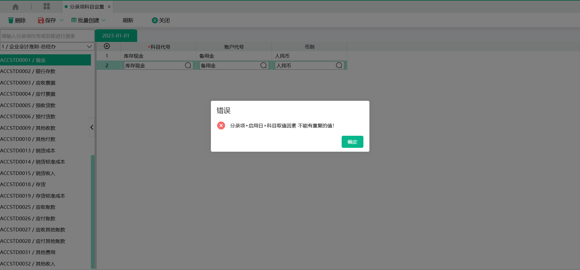Viewport: 580px width, 270px height.
Task: Select ACCSTD0018 / 存货 entry
Action: (45, 184)
